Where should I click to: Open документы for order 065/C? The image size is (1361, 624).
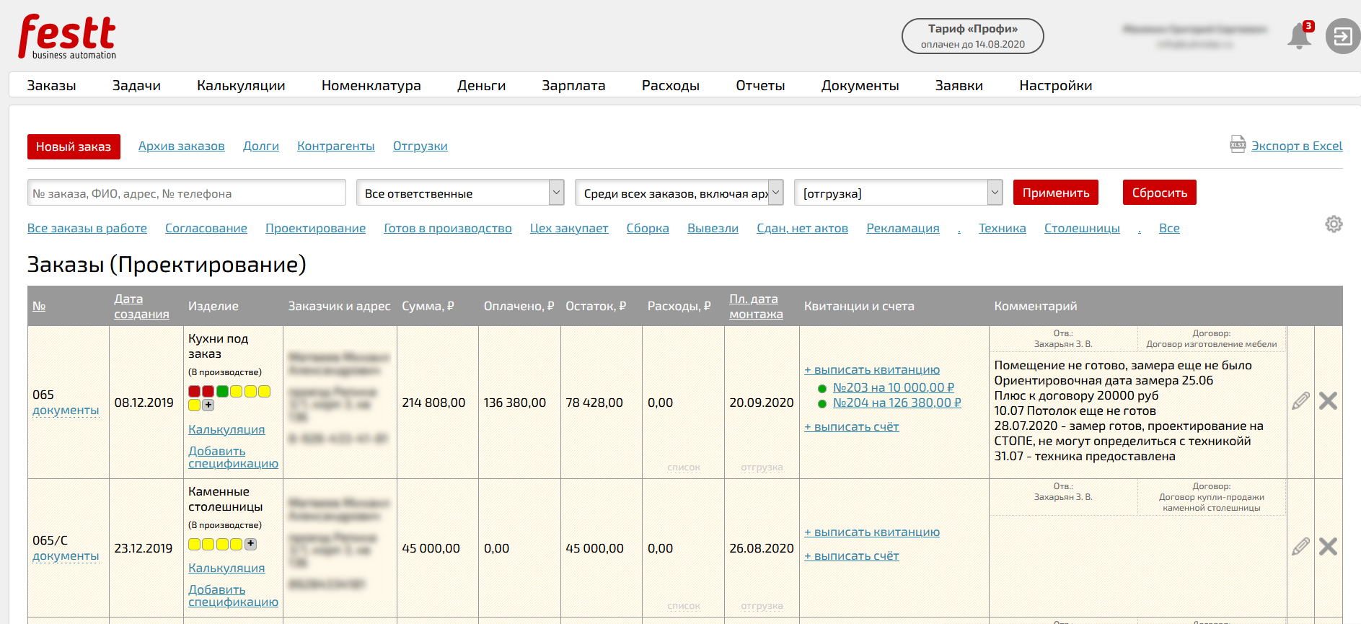click(66, 555)
